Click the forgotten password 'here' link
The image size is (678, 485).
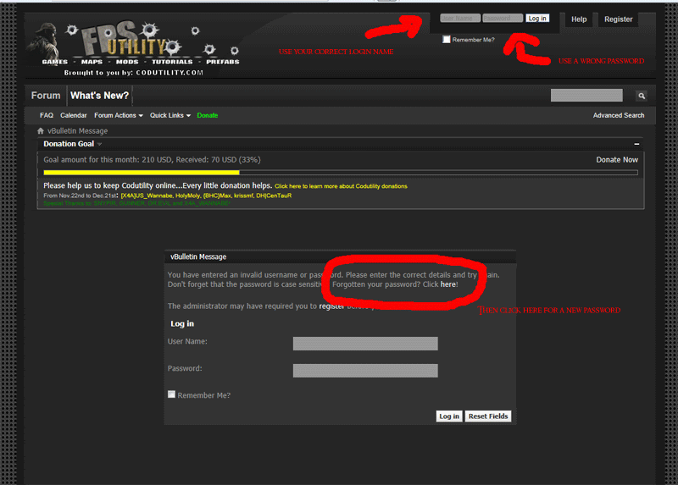pos(447,284)
